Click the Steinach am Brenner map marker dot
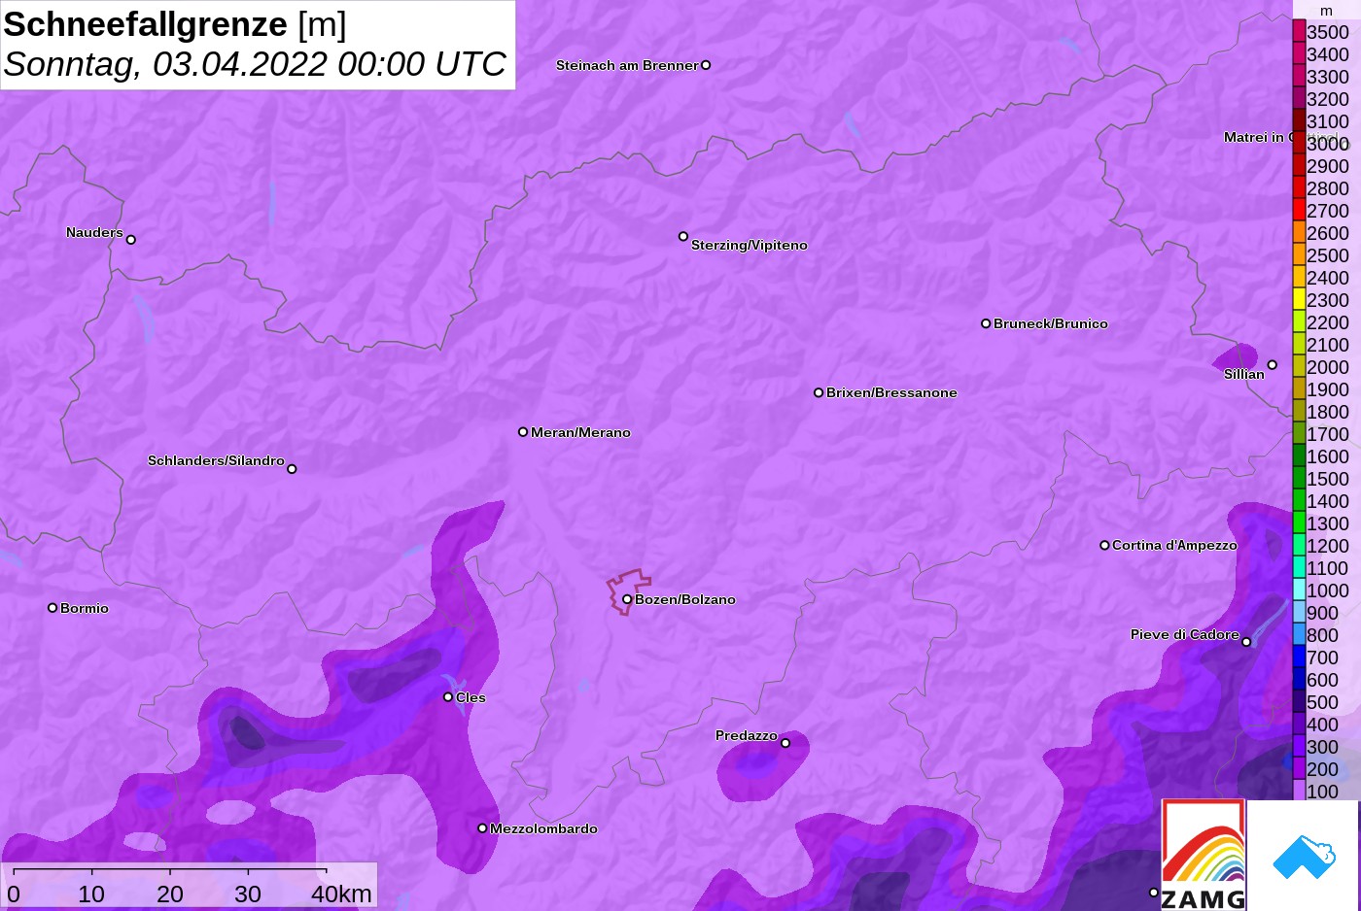This screenshot has width=1361, height=911. point(706,65)
